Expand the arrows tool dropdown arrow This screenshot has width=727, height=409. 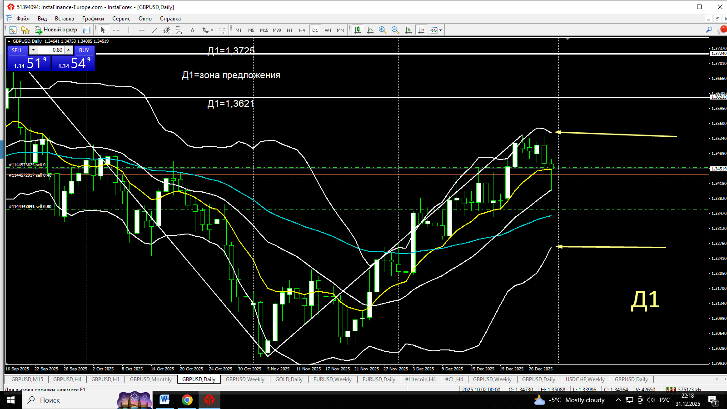(x=212, y=30)
